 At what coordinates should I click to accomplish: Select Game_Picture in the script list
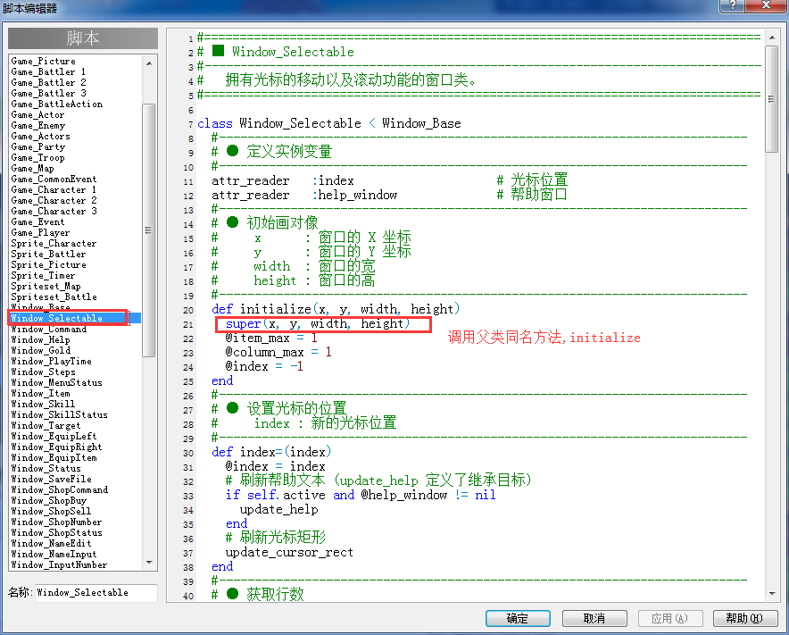pyautogui.click(x=43, y=61)
